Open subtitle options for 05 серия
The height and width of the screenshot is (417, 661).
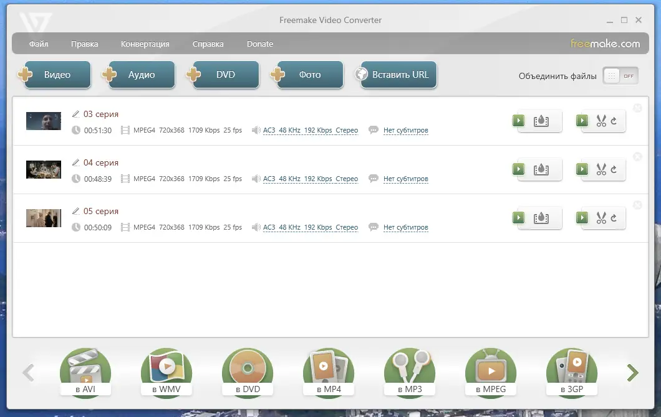click(x=405, y=227)
